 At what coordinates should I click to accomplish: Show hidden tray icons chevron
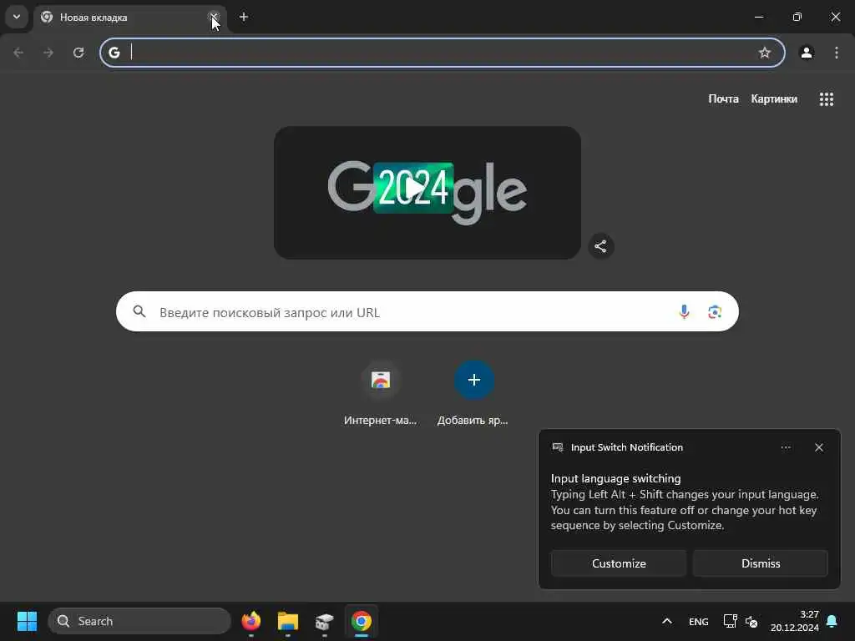point(667,621)
